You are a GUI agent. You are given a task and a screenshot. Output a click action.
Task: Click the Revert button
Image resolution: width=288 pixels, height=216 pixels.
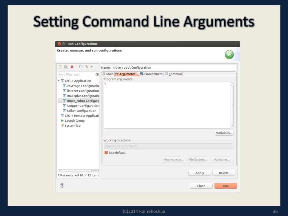pyautogui.click(x=224, y=173)
